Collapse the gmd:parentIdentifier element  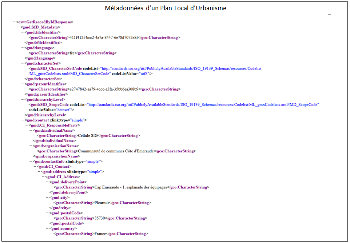tap(22, 84)
